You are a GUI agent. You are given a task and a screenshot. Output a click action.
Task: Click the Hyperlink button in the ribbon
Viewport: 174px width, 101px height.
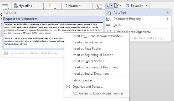(23, 6)
